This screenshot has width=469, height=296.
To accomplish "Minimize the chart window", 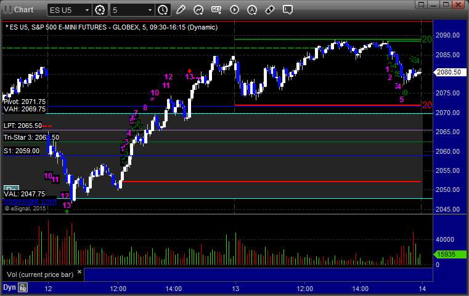I will click(x=434, y=4).
